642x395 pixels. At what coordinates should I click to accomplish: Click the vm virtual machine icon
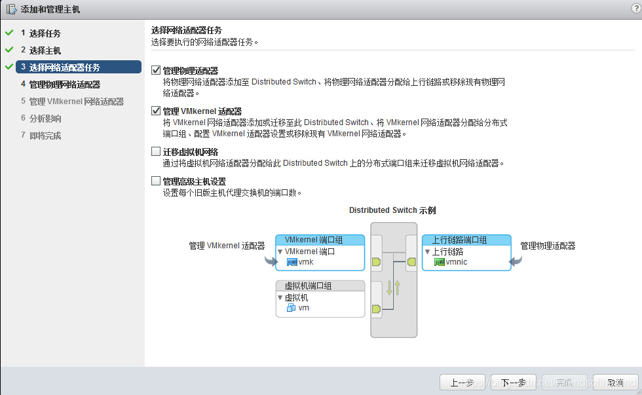pos(291,308)
